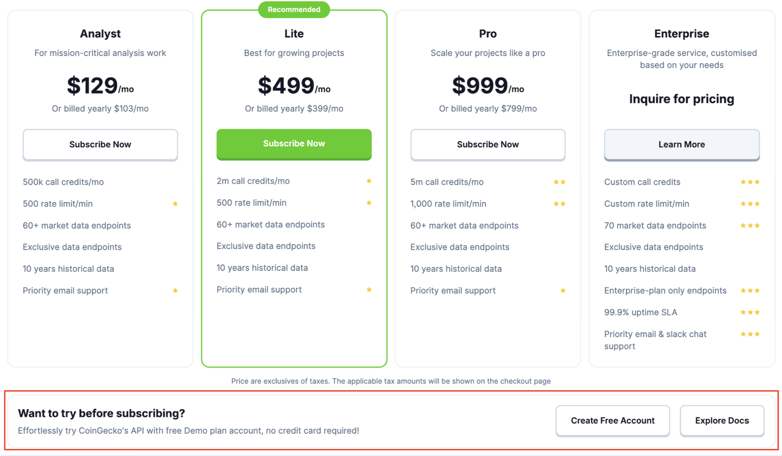
Task: Subscribe to the Pro plan
Action: pyautogui.click(x=488, y=145)
